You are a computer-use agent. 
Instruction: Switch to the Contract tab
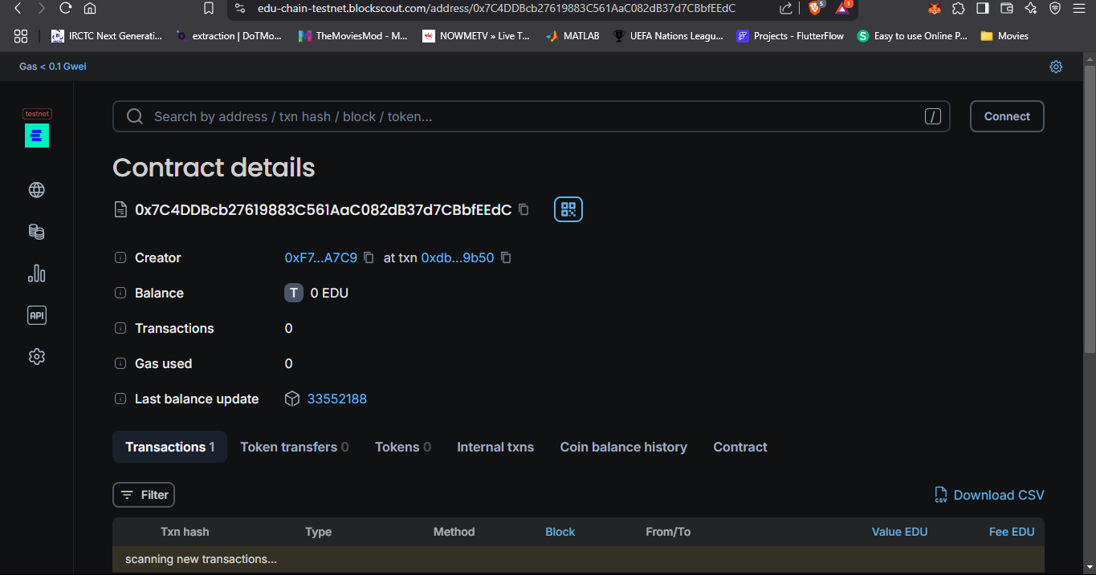pyautogui.click(x=739, y=447)
